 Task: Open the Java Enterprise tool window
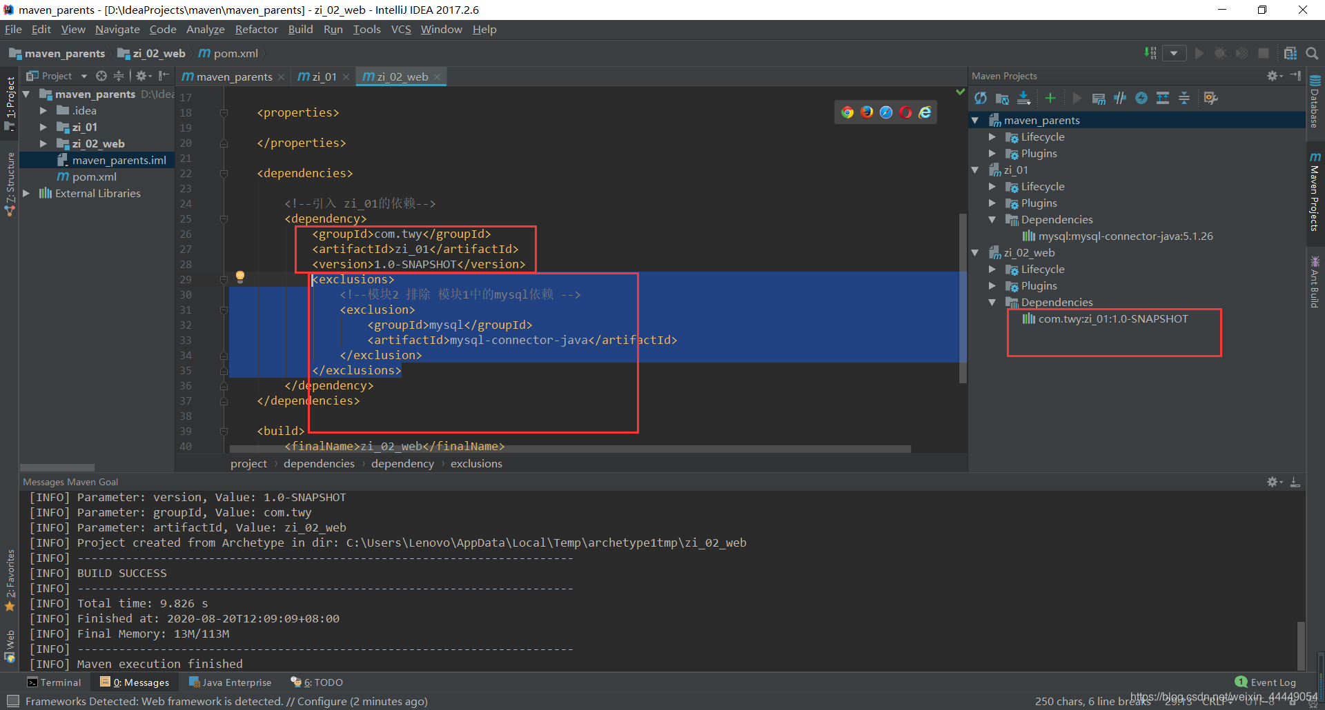[x=230, y=682]
